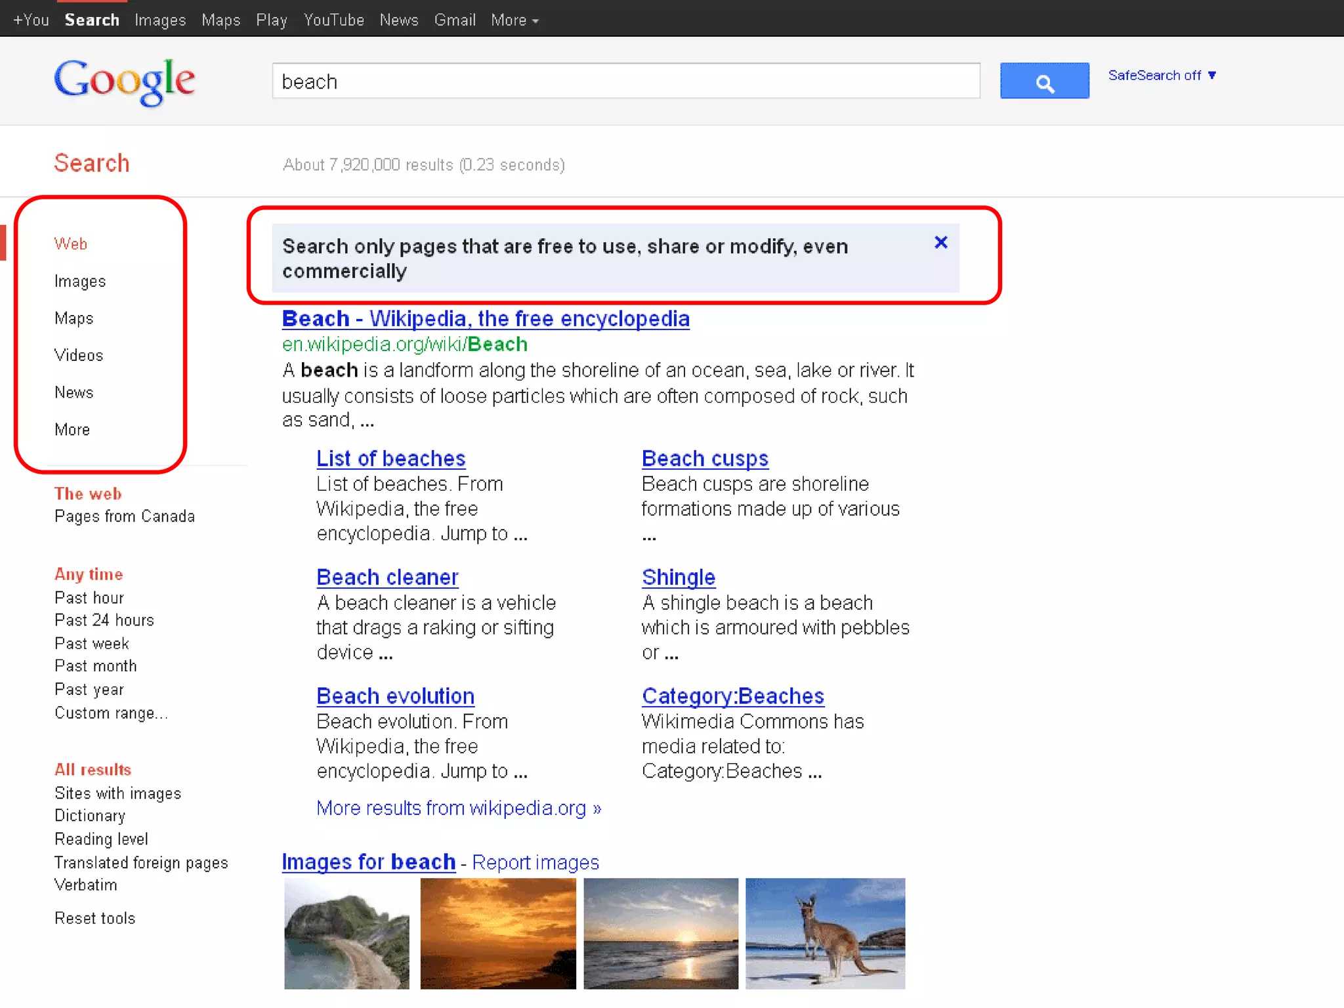Click More results from wikipedia.org
Viewport: 1344px width, 1008px height.
tap(459, 808)
